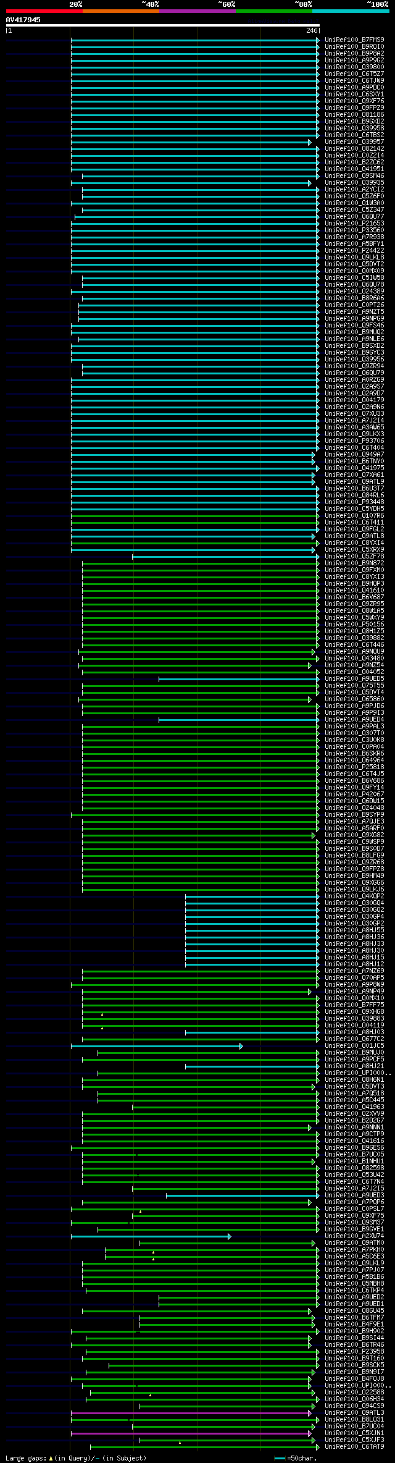Select the label UniRef100_A7R938
The image size is (395, 1463).
pos(354,237)
